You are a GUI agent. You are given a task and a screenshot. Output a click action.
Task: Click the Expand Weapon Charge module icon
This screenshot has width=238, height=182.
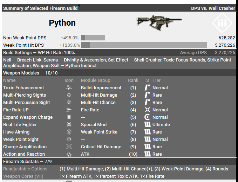[x=69, y=117]
